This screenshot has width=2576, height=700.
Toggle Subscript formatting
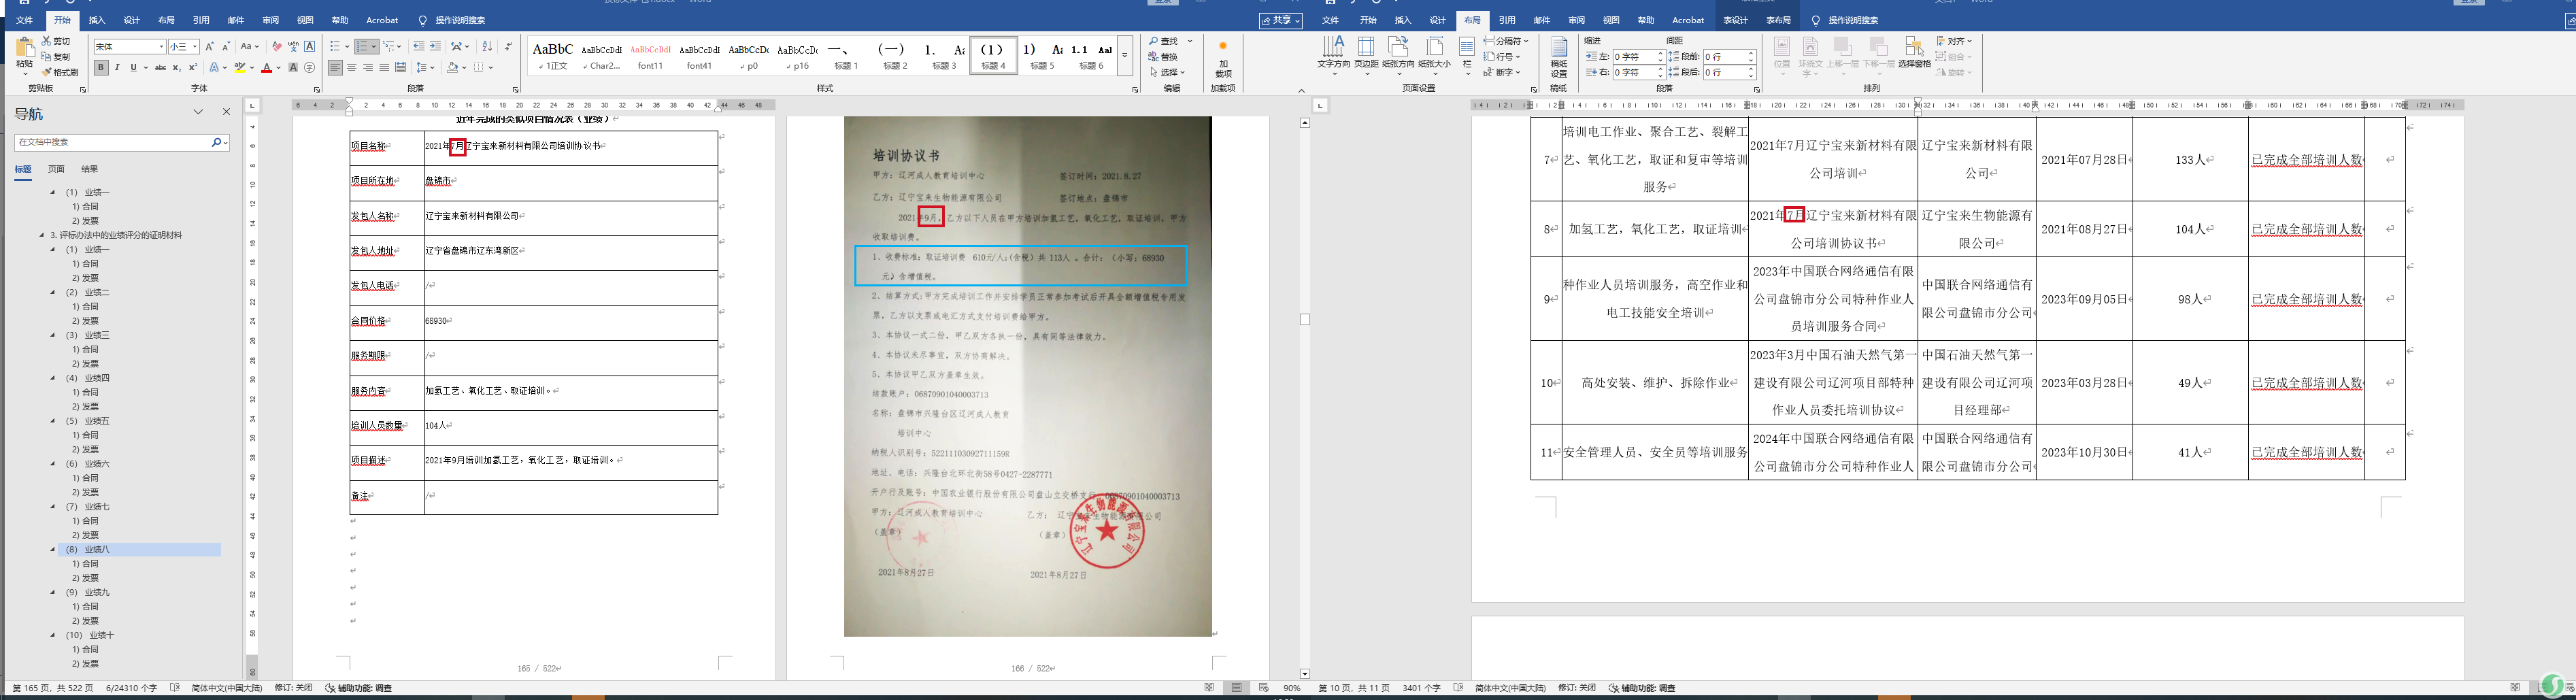coord(176,68)
